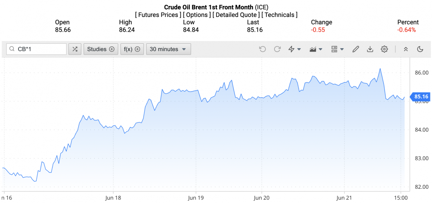This screenshot has width=432, height=203.
Task: Click the redo arrow icon
Action: pos(277,49)
